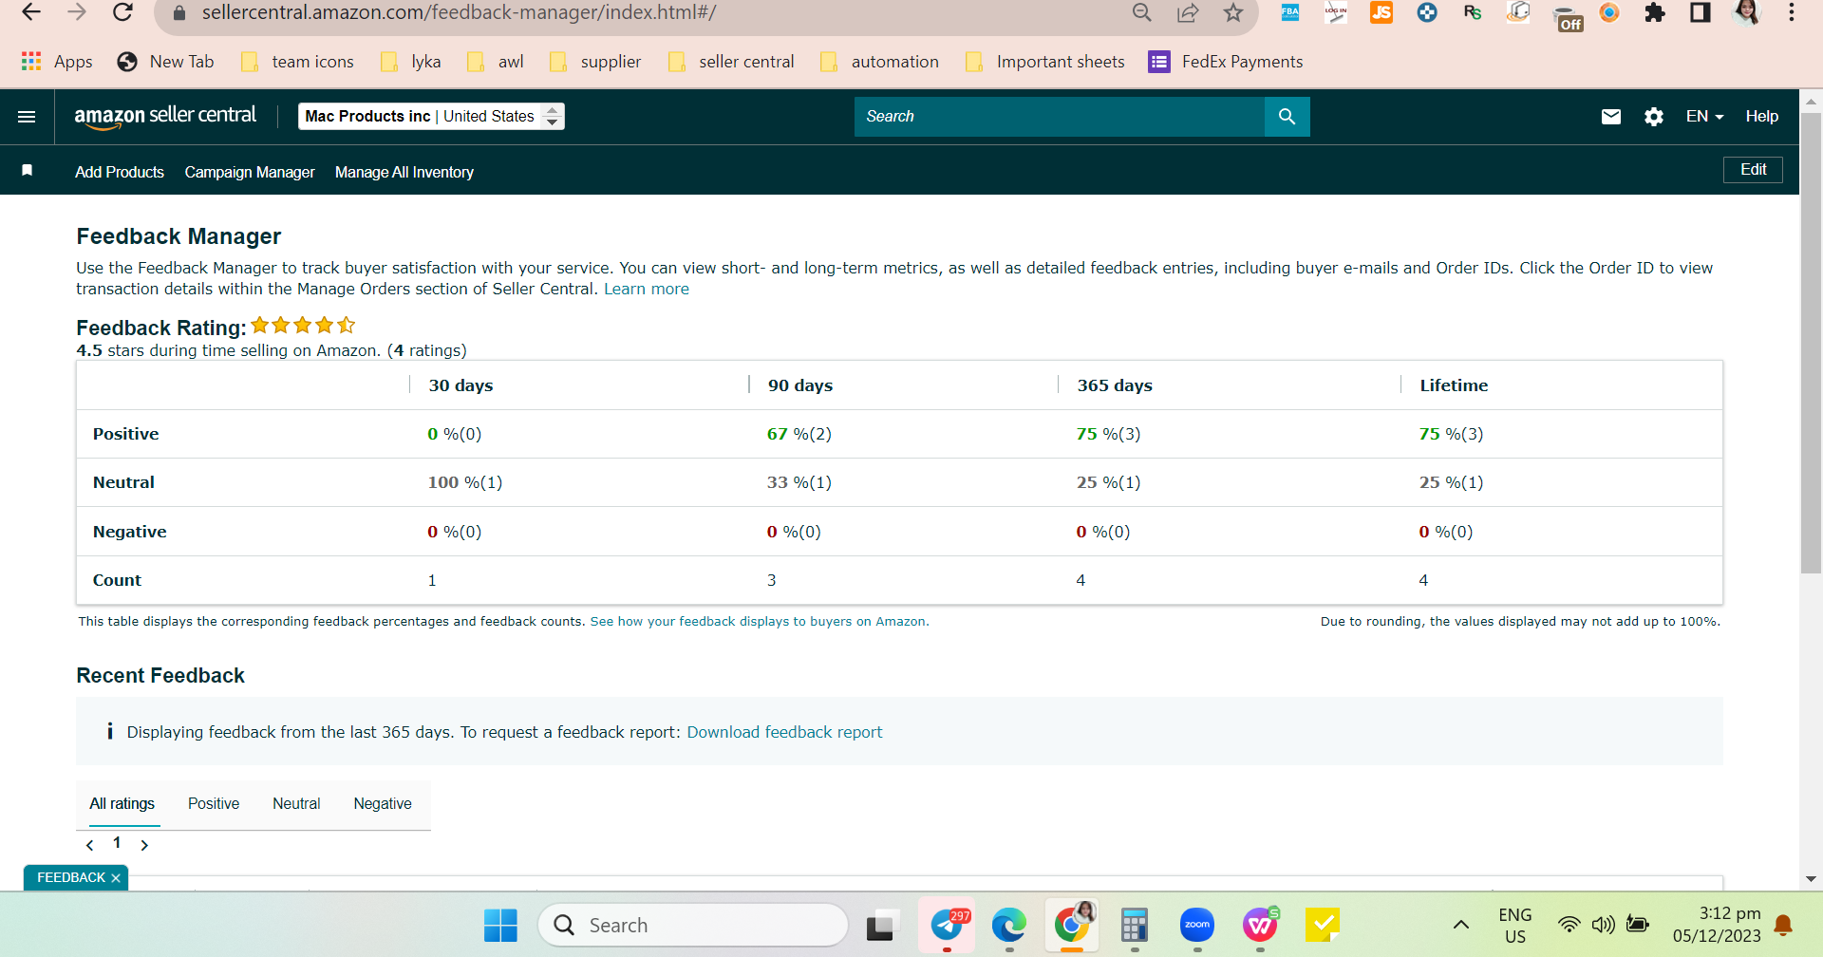
Task: Open the automation bookmark folder
Action: 879,62
